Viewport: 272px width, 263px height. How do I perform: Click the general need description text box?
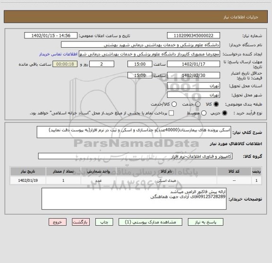pyautogui.click(x=134, y=132)
